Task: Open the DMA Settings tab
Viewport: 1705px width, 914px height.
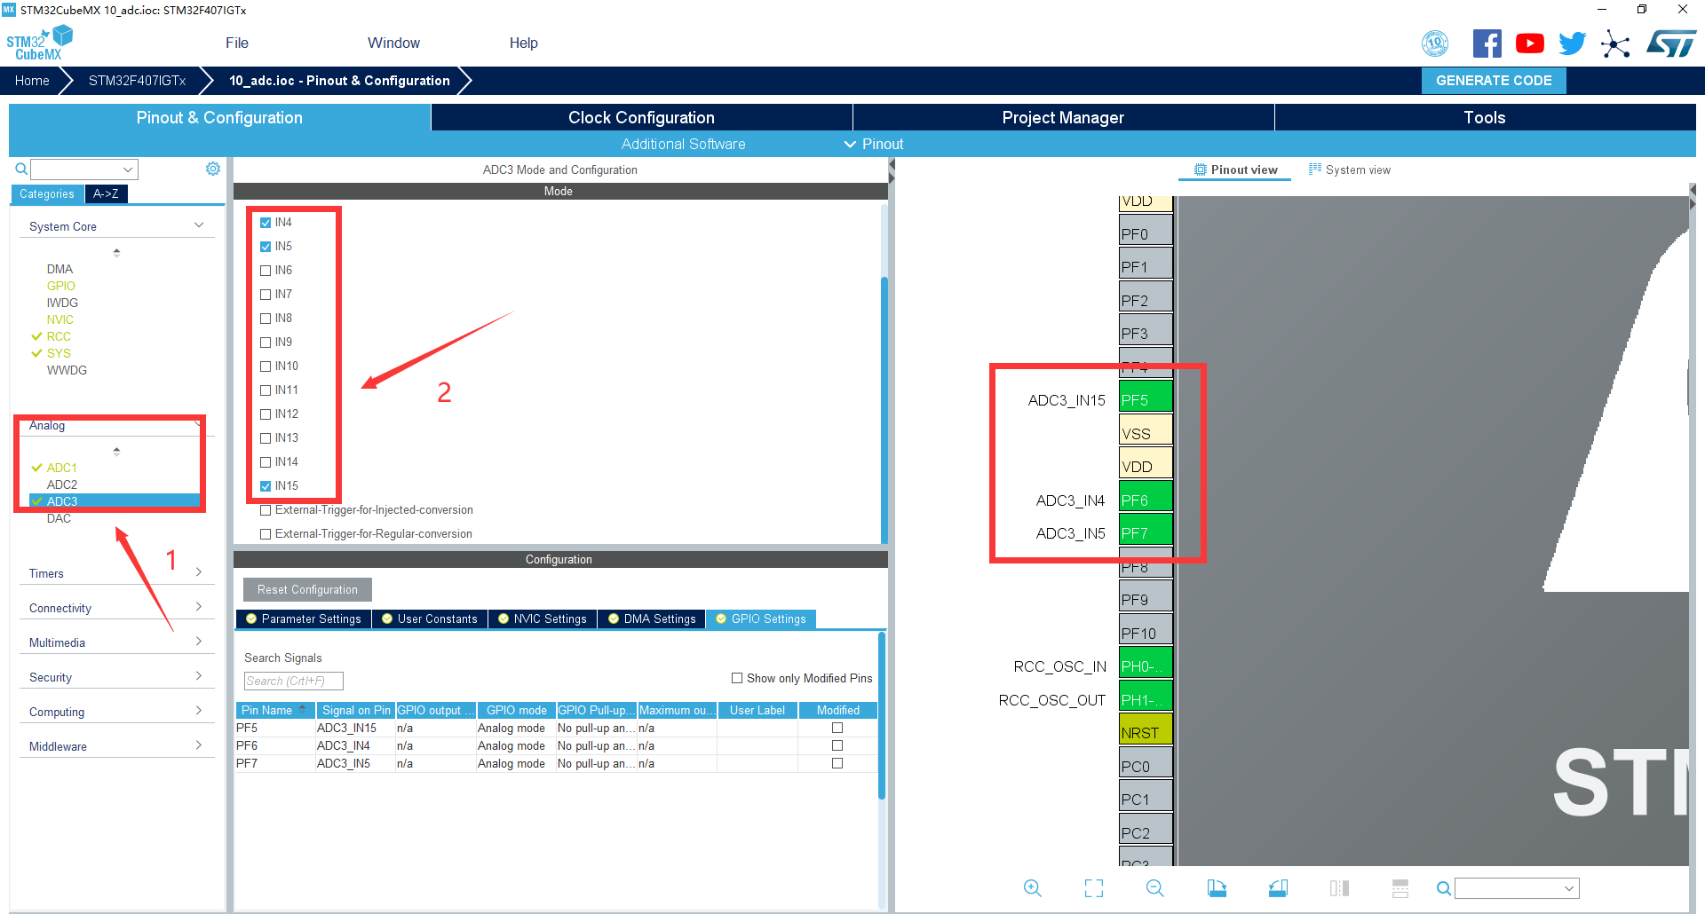Action: 652,619
